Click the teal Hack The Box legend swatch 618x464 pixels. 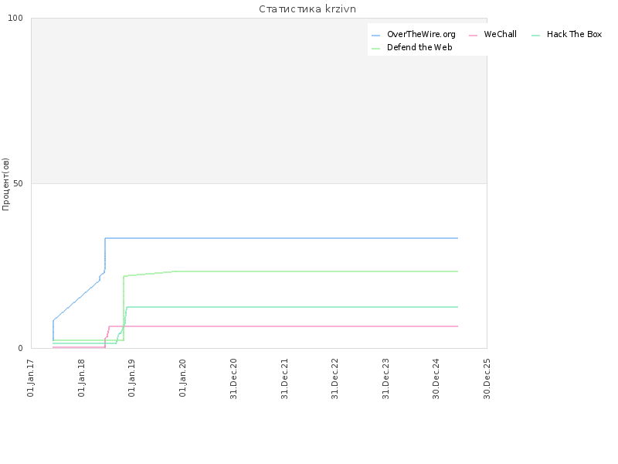point(536,36)
